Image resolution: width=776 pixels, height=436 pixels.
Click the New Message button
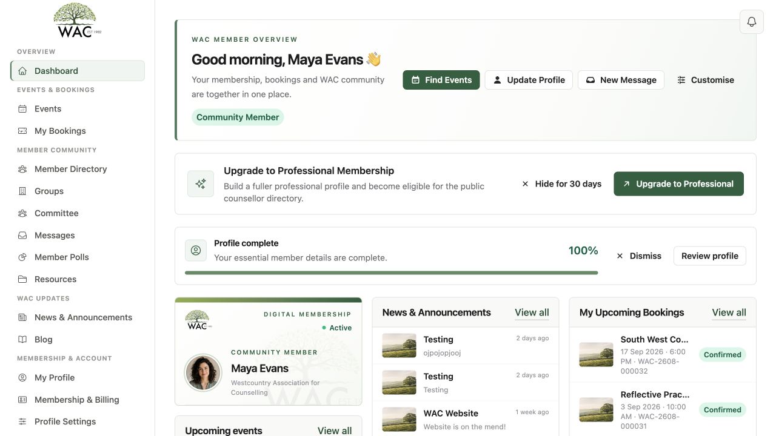[621, 80]
